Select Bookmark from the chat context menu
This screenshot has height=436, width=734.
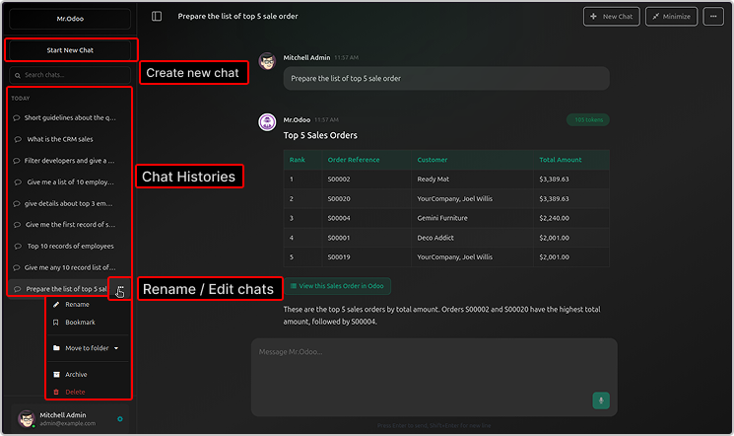pyautogui.click(x=80, y=323)
